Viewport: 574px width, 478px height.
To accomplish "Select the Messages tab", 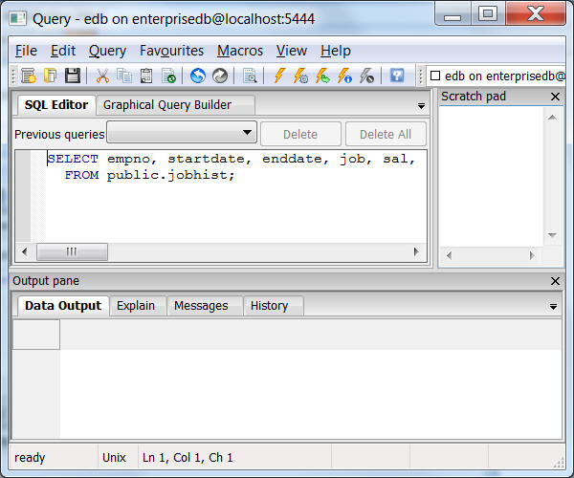I will click(205, 306).
